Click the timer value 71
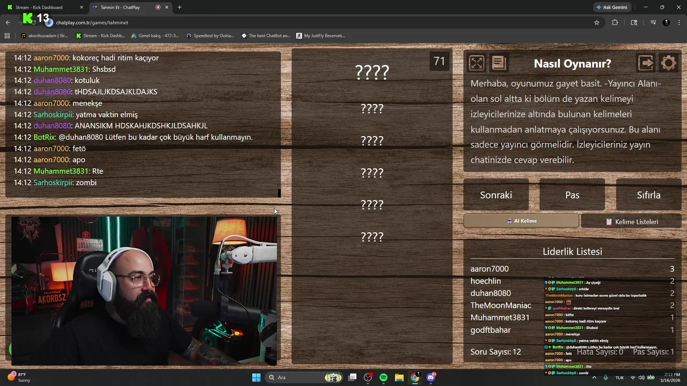This screenshot has height=386, width=687. tap(440, 61)
